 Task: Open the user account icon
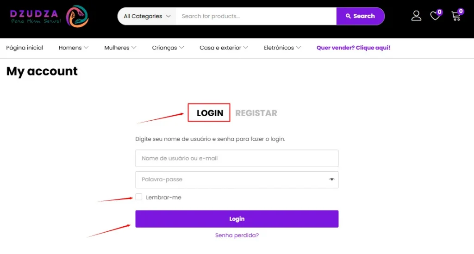point(416,16)
